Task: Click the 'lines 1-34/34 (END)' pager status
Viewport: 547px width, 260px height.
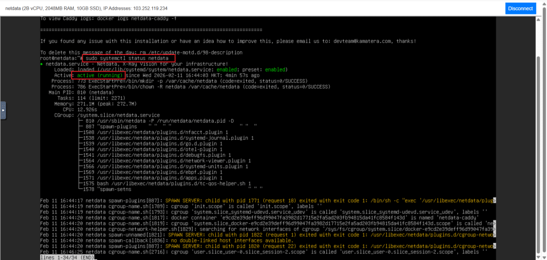Action: click(x=67, y=257)
